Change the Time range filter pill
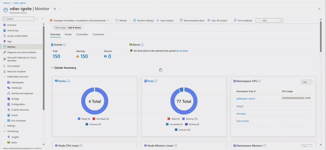 coord(68,27)
